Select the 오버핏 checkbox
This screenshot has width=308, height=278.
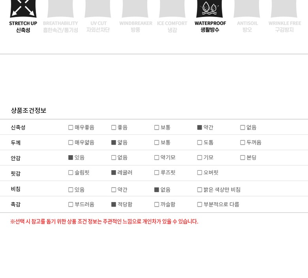point(200,173)
